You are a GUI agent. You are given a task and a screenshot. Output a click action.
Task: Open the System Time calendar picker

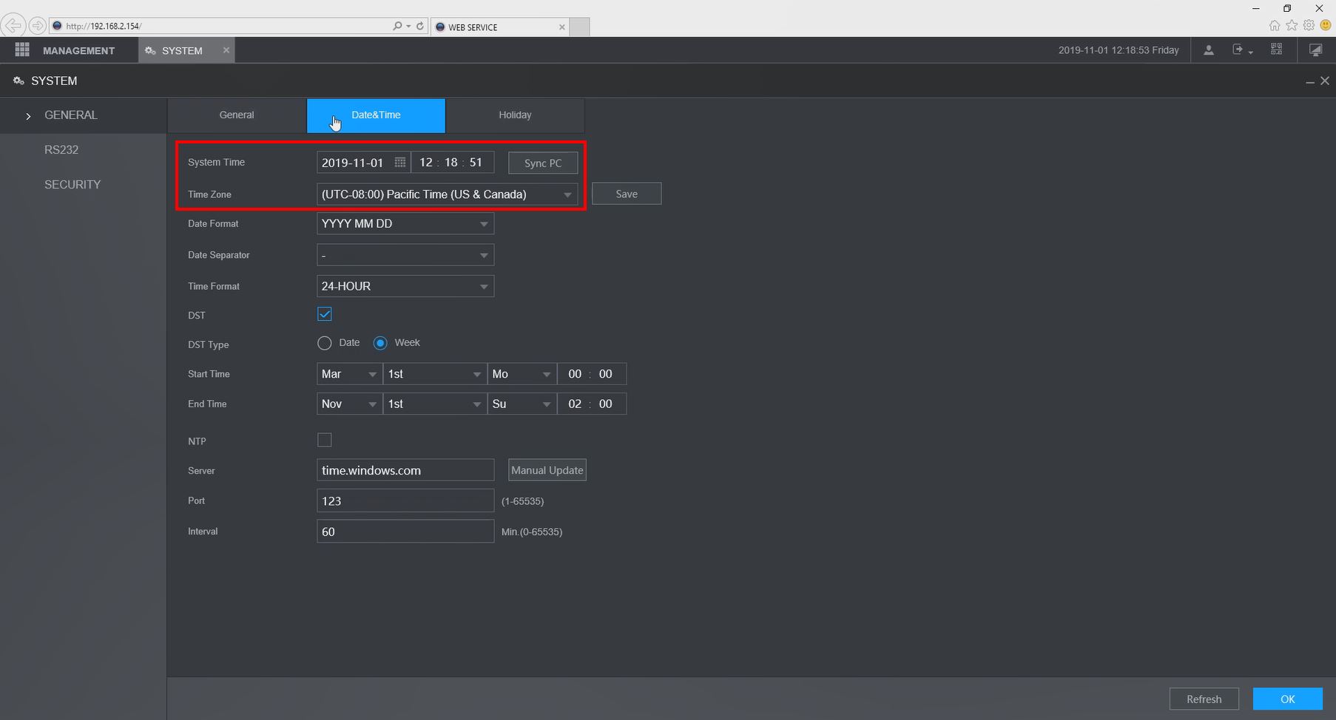tap(399, 163)
